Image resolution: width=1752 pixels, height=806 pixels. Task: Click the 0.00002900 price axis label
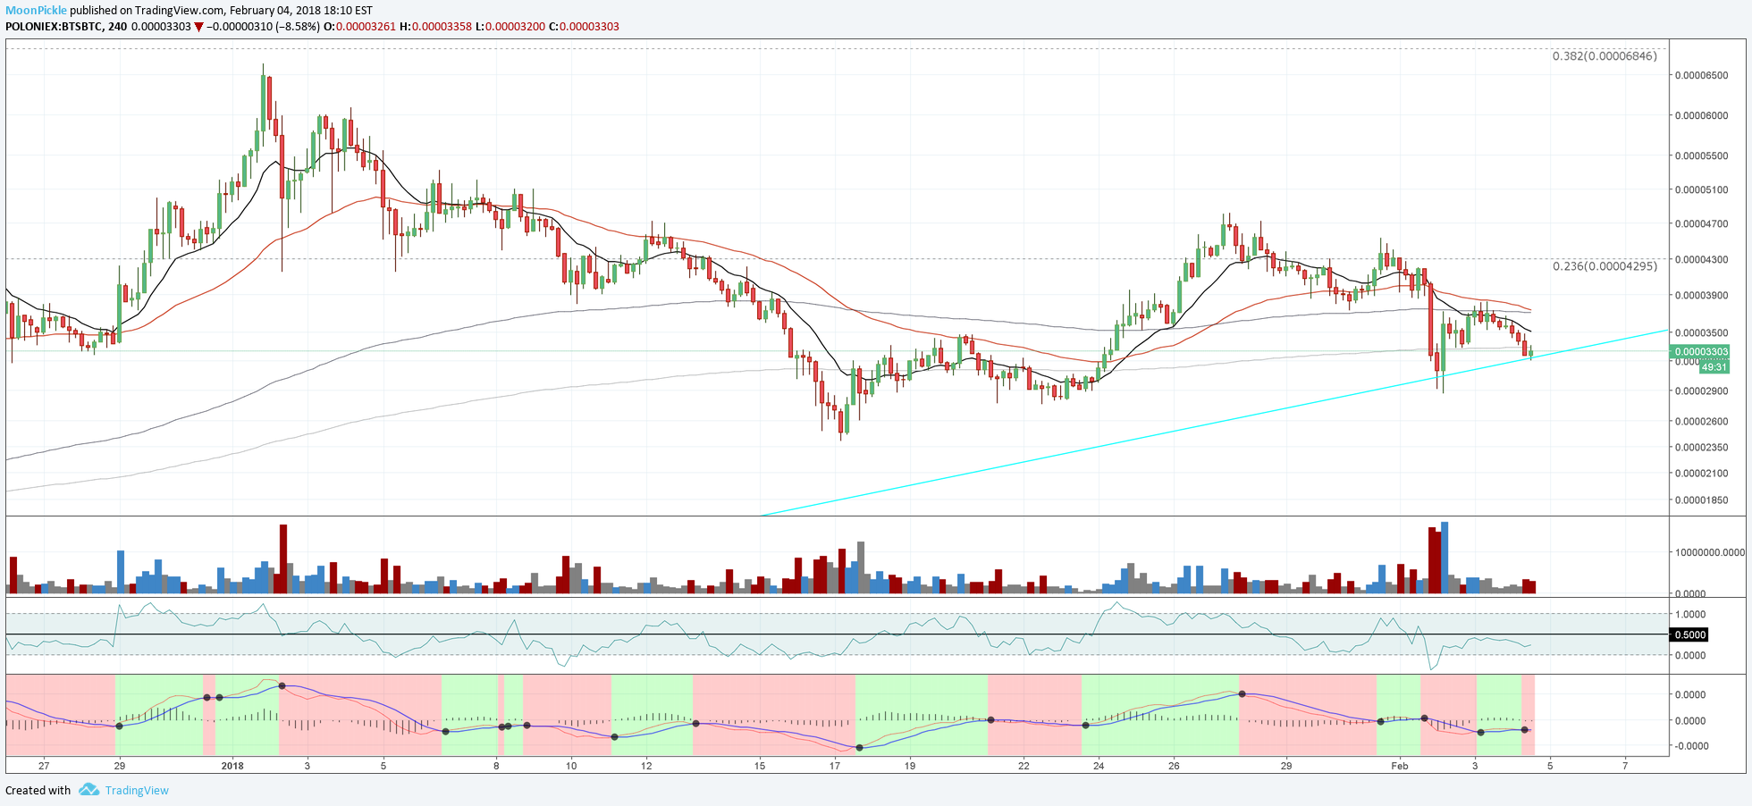tap(1701, 391)
